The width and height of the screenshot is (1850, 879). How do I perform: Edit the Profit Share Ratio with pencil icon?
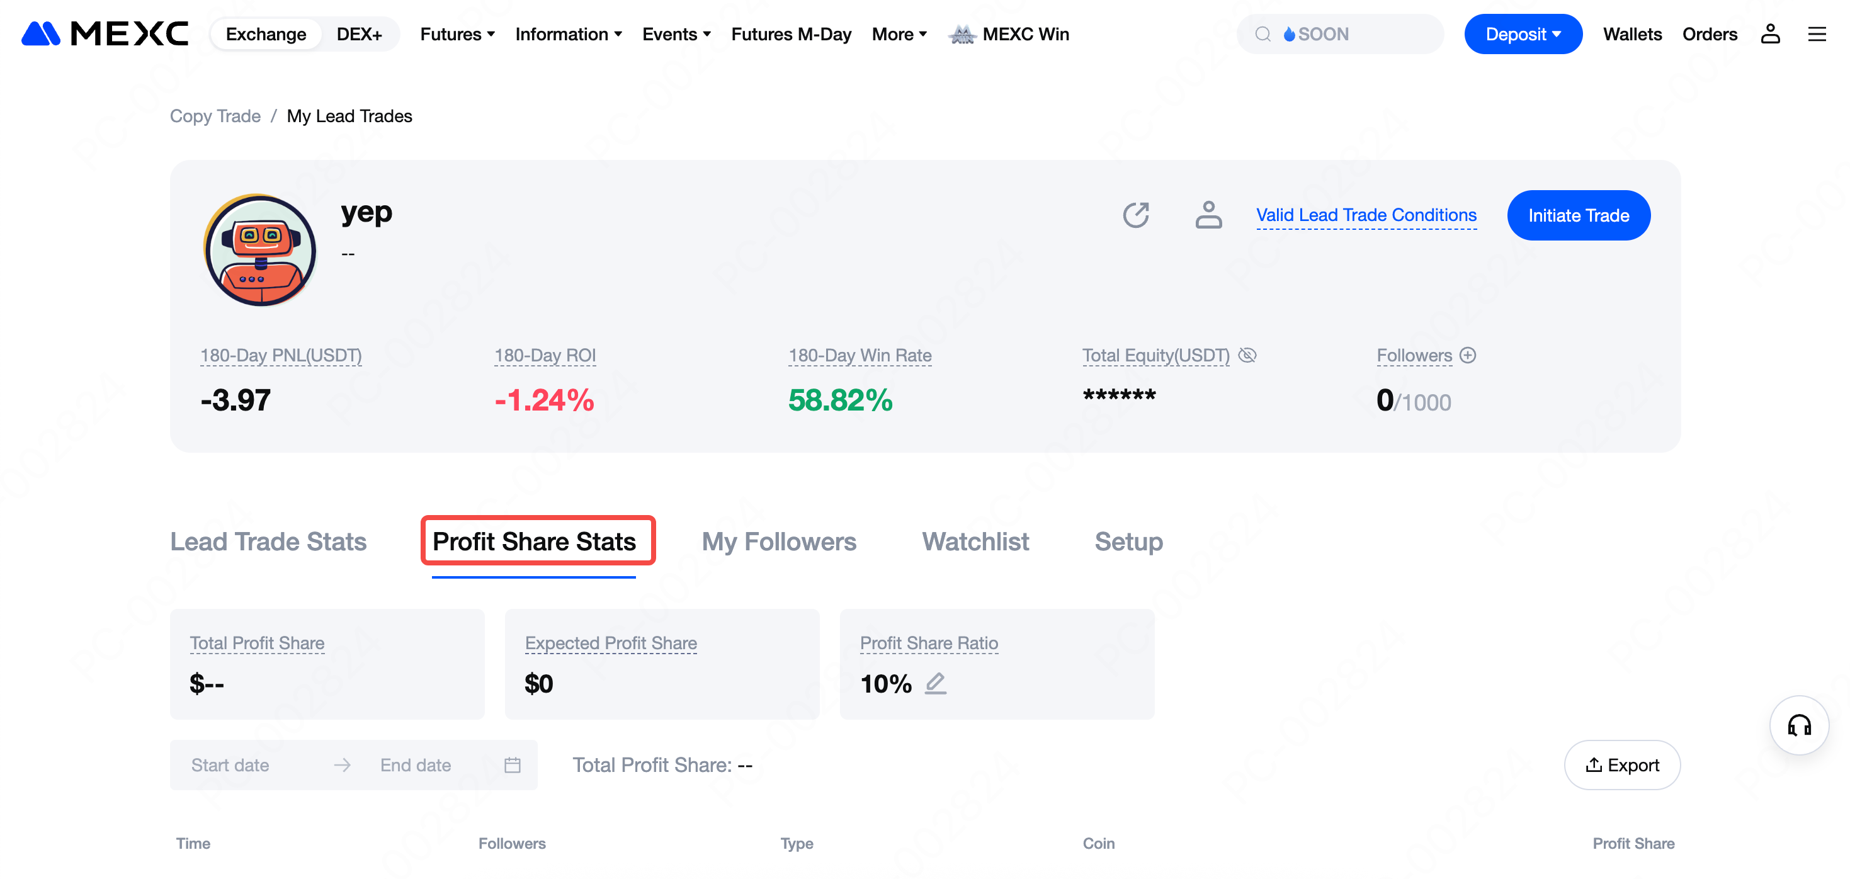935,683
